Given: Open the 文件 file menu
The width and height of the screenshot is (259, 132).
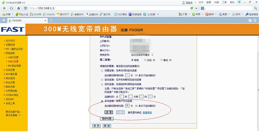Looking at the screenshot, I should coord(201,2).
